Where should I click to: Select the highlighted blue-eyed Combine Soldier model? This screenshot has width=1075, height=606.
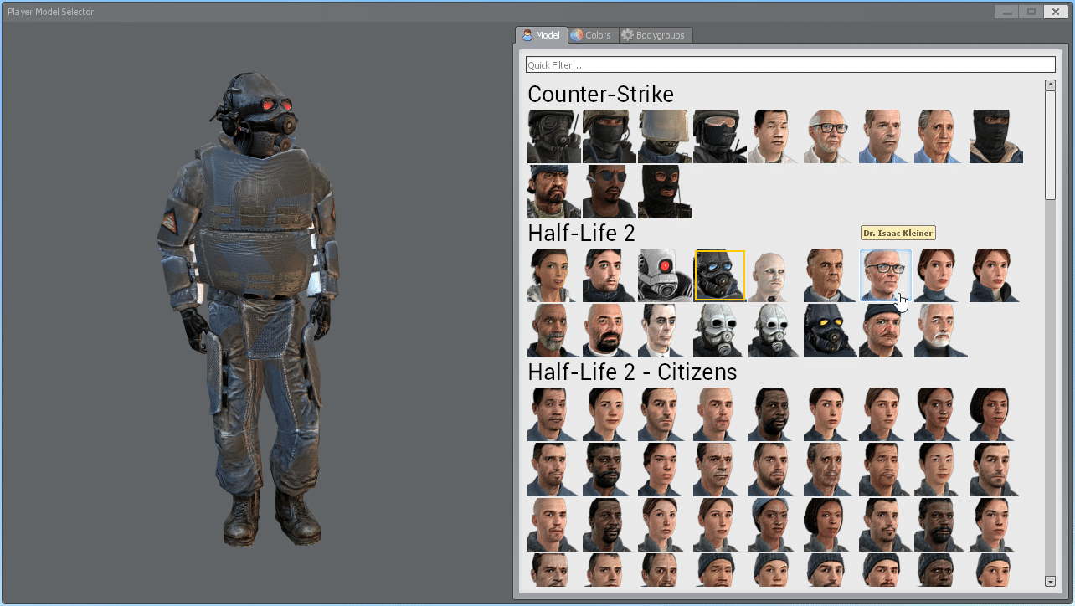(720, 275)
